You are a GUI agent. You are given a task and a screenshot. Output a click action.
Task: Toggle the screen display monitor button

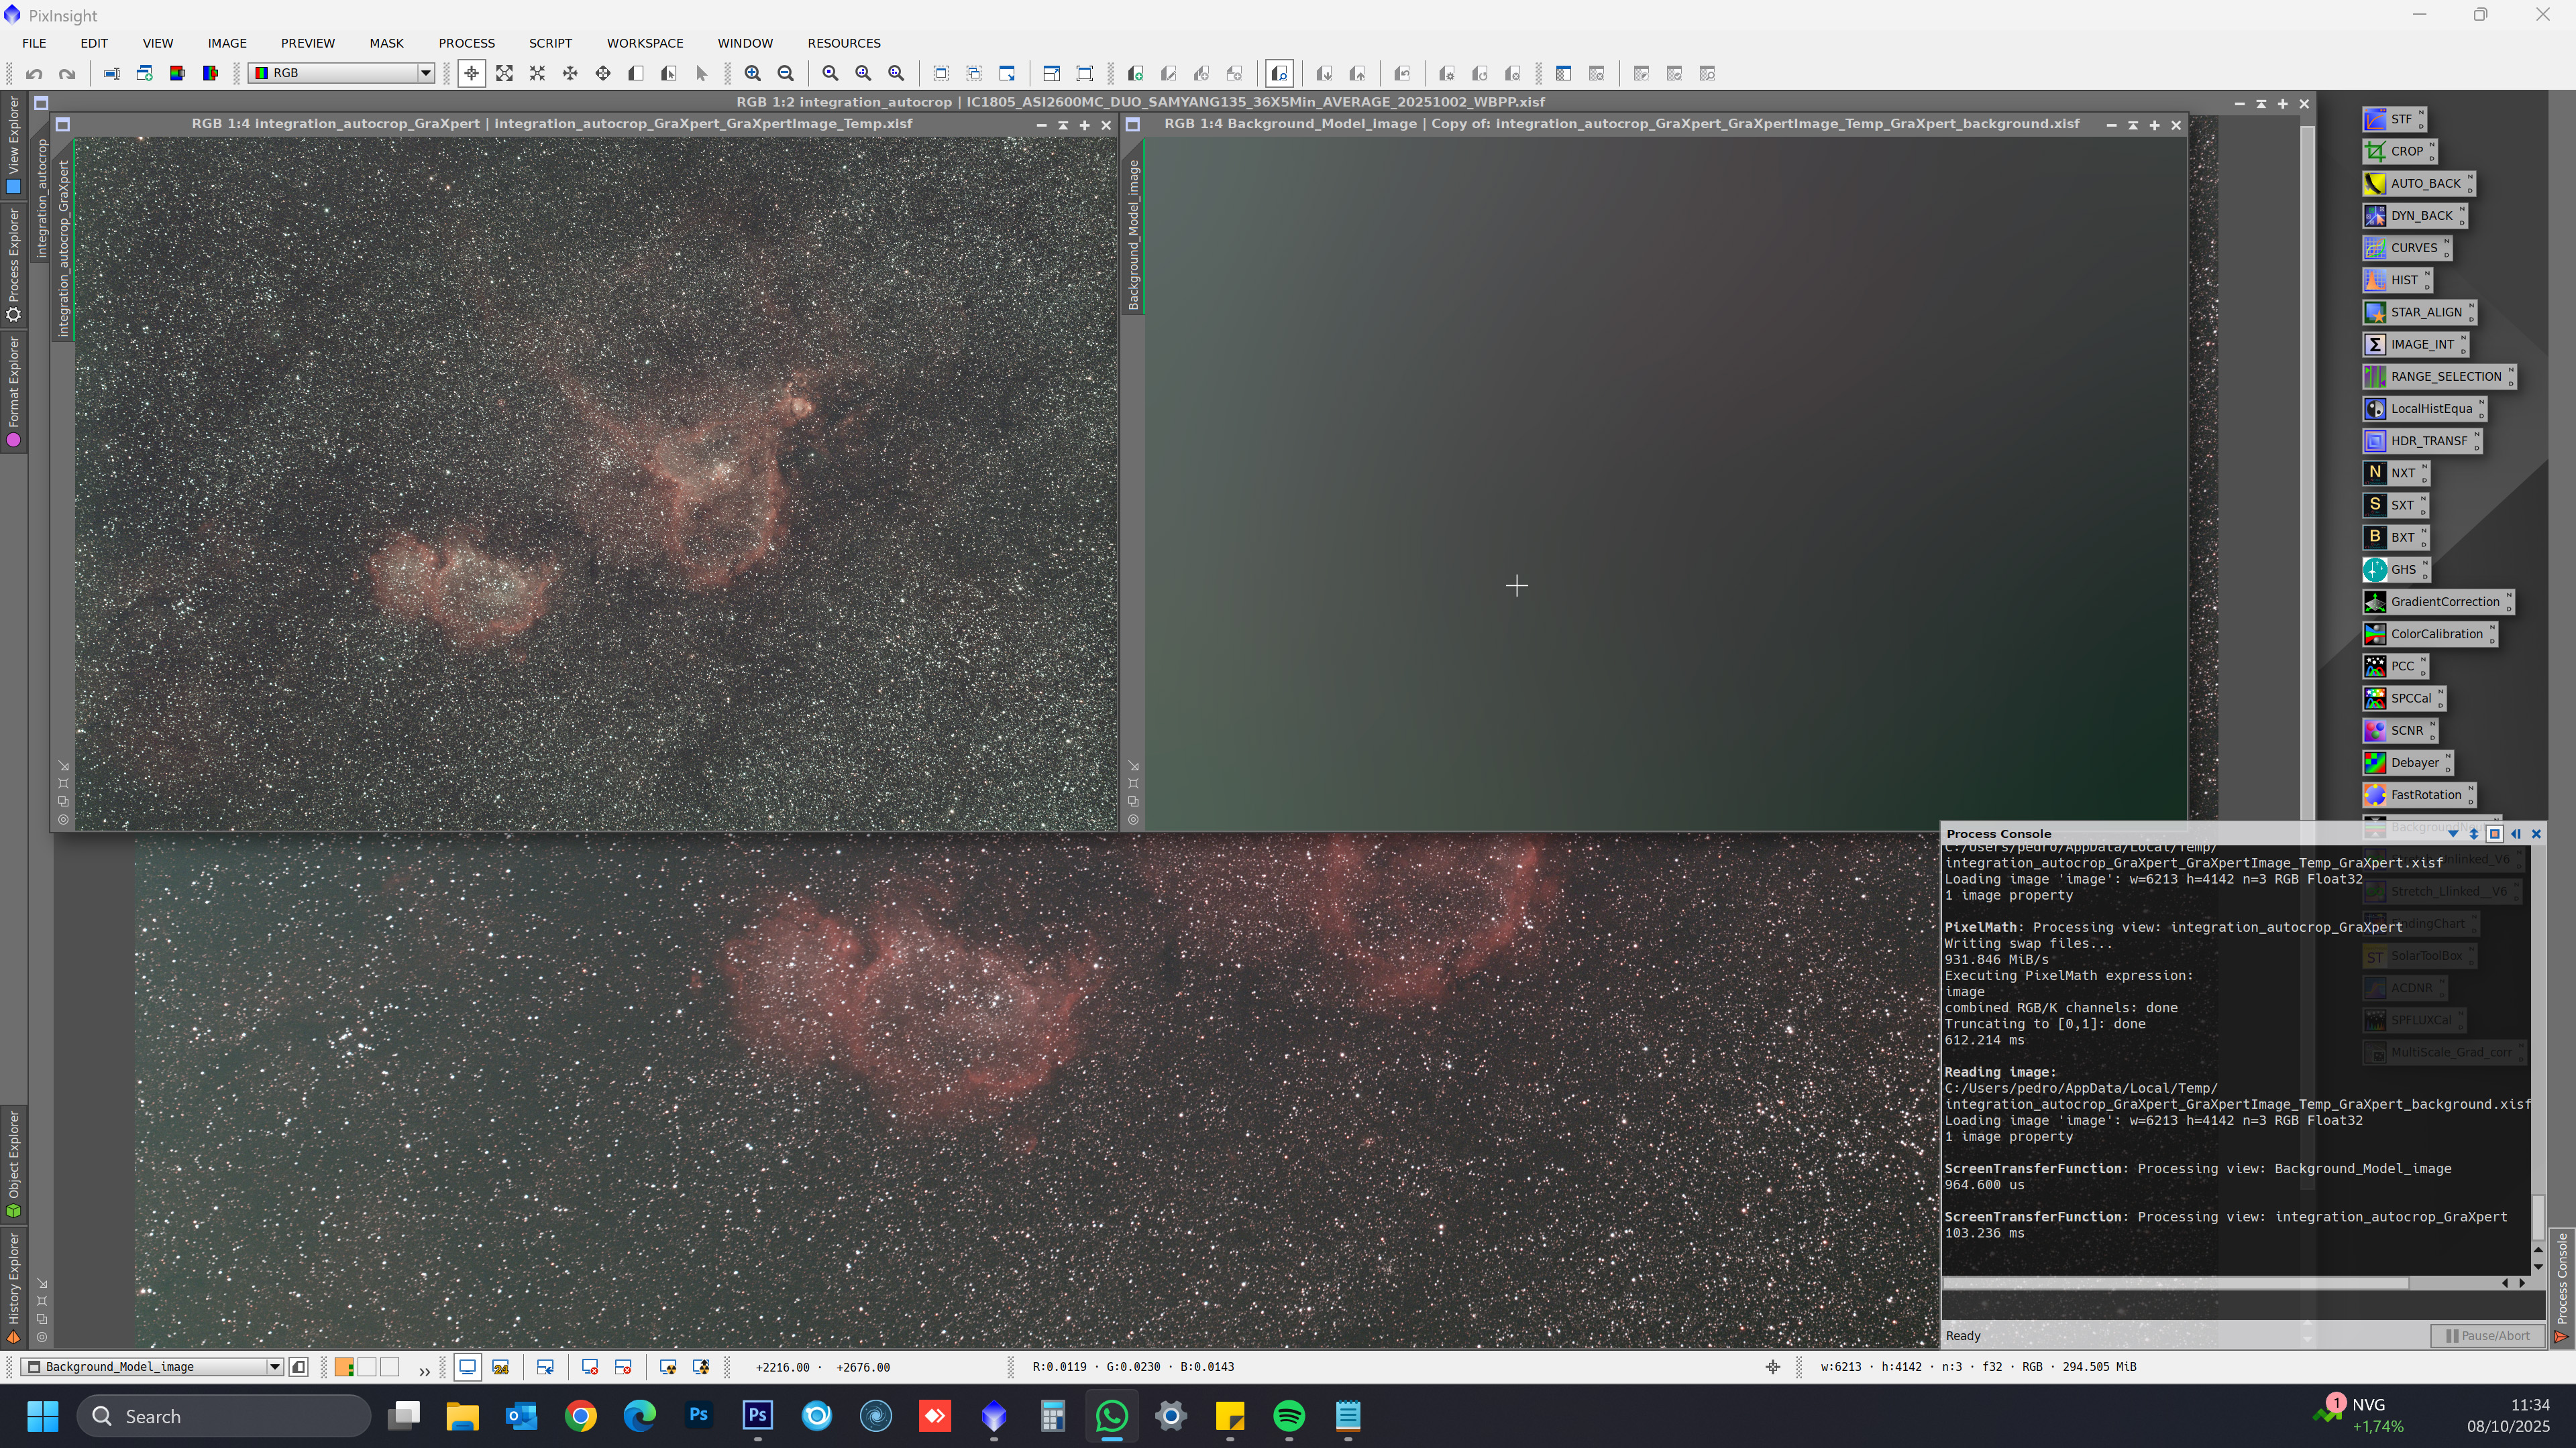(467, 1367)
